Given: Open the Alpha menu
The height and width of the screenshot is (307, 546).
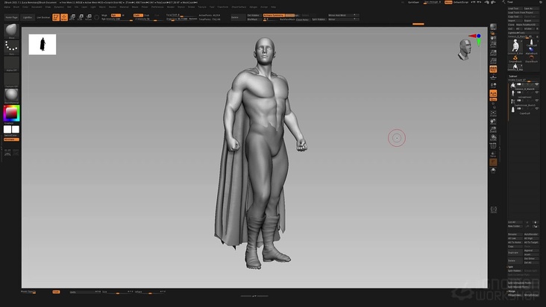Looking at the screenshot, I should (7, 7).
